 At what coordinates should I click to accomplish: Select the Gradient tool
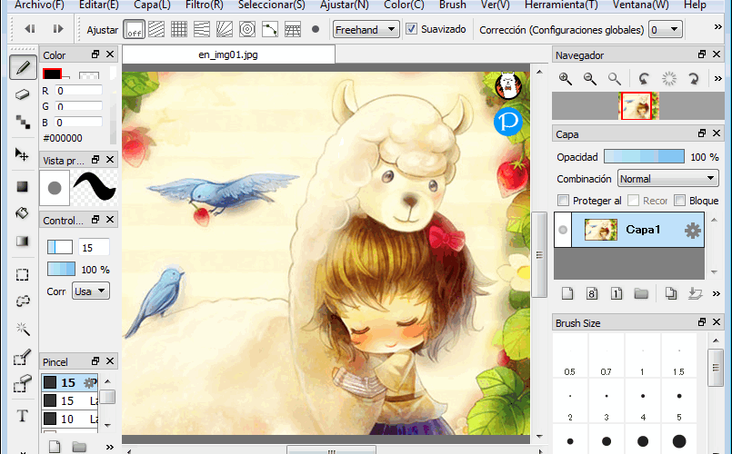tap(23, 241)
